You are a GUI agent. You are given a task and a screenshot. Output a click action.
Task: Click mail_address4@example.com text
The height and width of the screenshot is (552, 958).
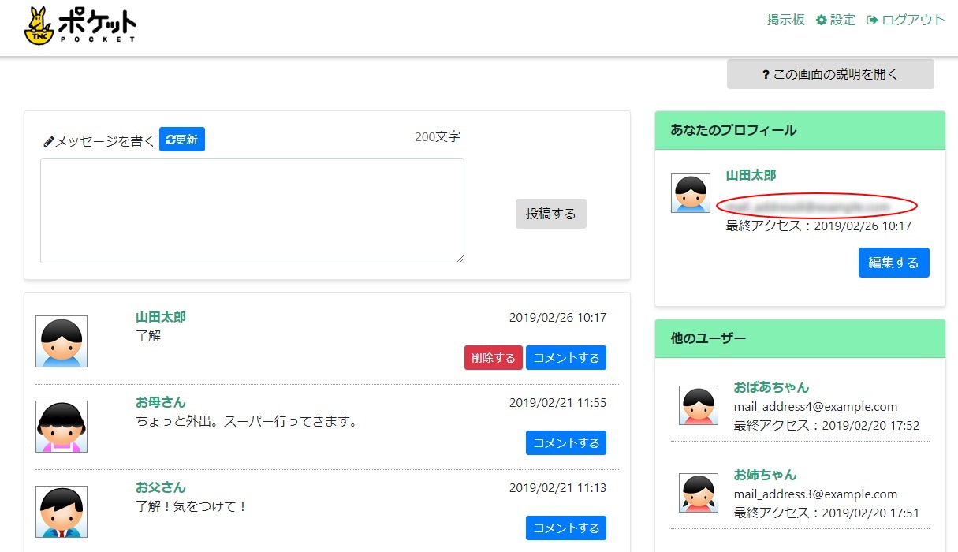click(x=815, y=407)
